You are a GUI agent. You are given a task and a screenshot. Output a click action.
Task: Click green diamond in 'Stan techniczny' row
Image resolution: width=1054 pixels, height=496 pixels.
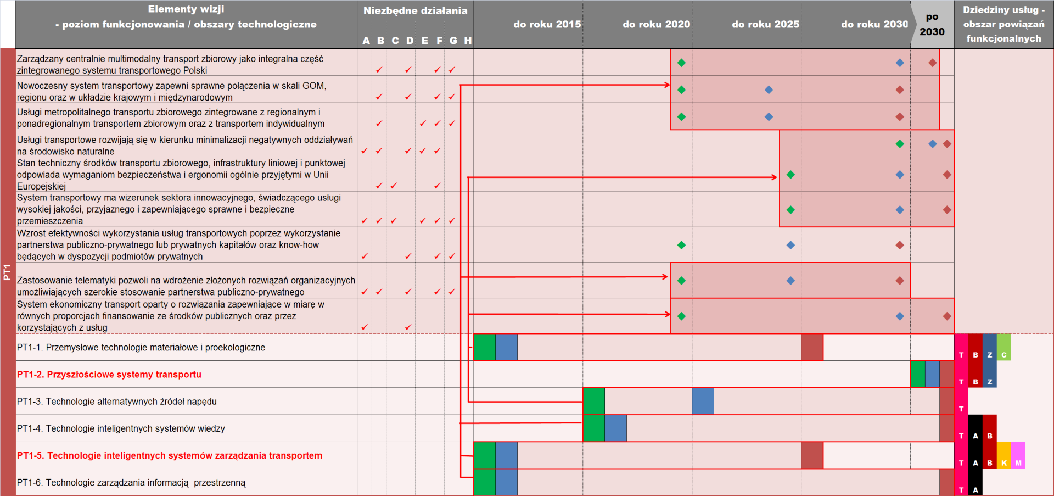(x=790, y=174)
